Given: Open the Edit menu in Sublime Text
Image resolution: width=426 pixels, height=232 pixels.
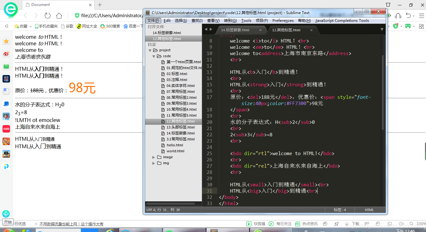Looking at the screenshot, I should [x=167, y=21].
